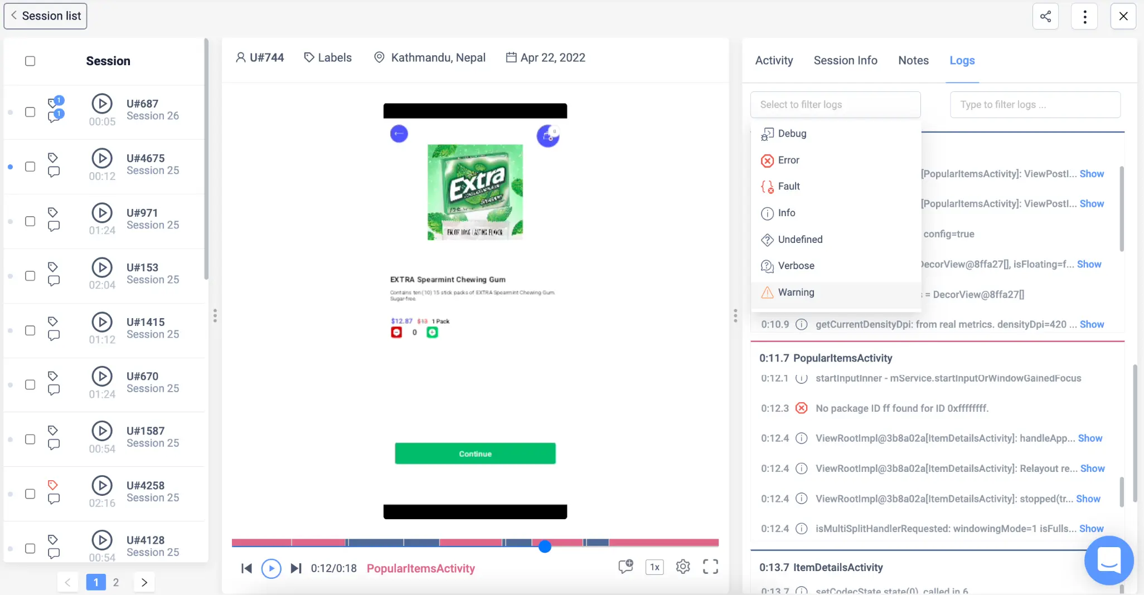The height and width of the screenshot is (595, 1144).
Task: Select the Logs tab
Action: (962, 60)
